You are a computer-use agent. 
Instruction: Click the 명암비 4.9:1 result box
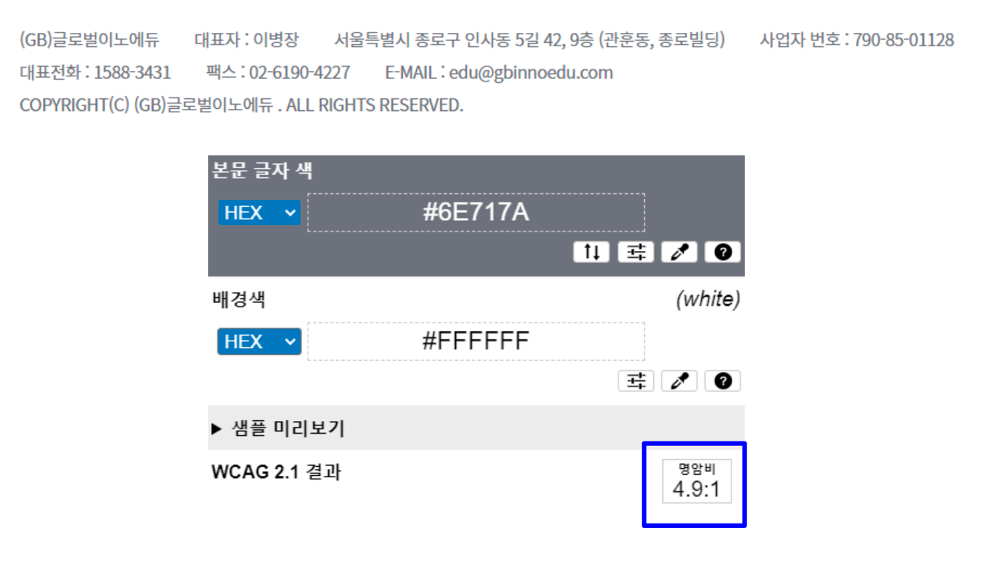pyautogui.click(x=696, y=481)
